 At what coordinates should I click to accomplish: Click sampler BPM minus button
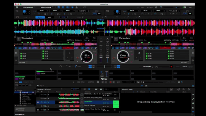coord(106,82)
